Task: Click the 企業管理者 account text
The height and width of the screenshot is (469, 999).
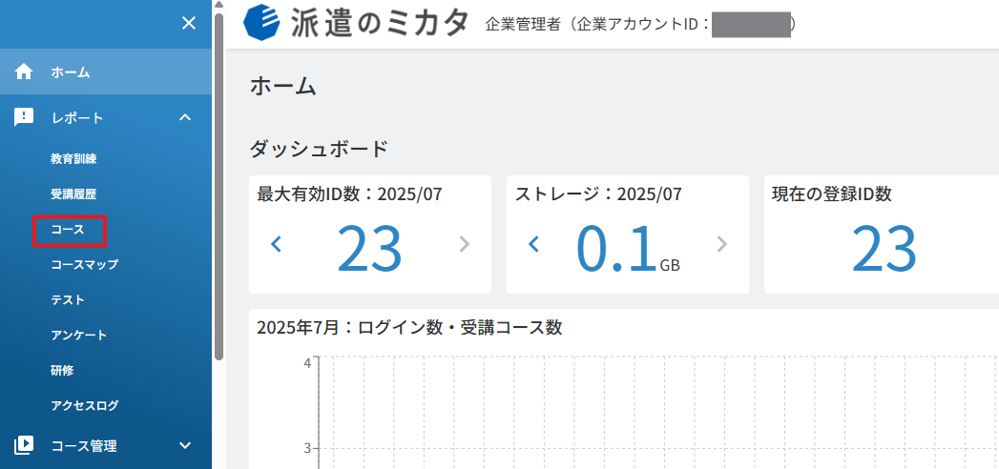Action: (639, 25)
